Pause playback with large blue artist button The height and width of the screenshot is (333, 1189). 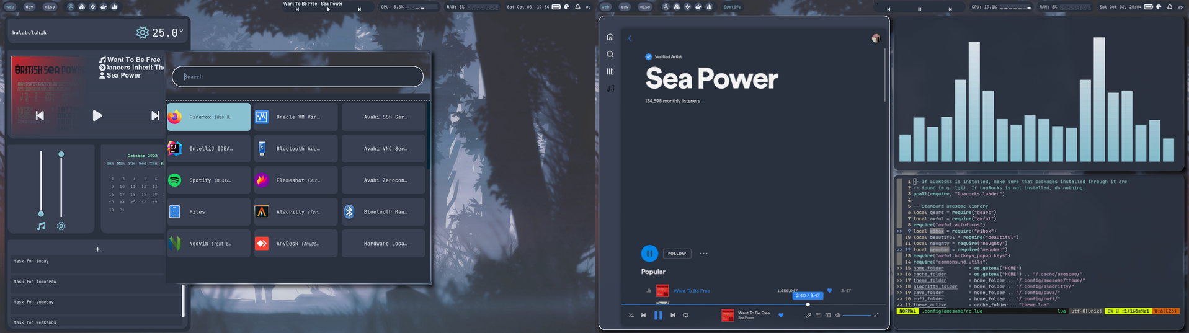click(x=649, y=253)
